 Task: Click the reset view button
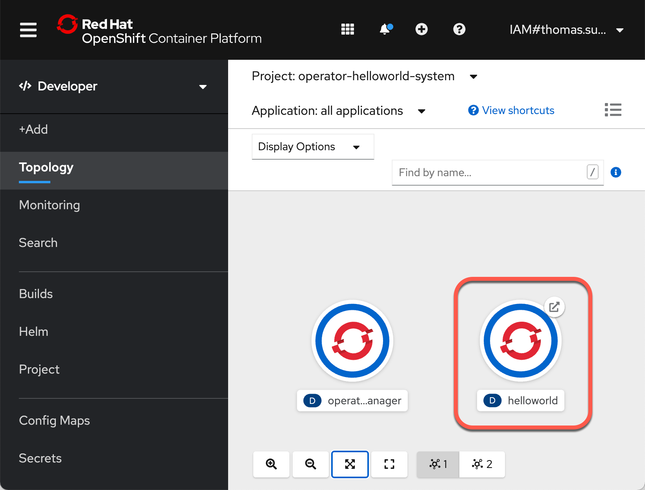coord(389,464)
